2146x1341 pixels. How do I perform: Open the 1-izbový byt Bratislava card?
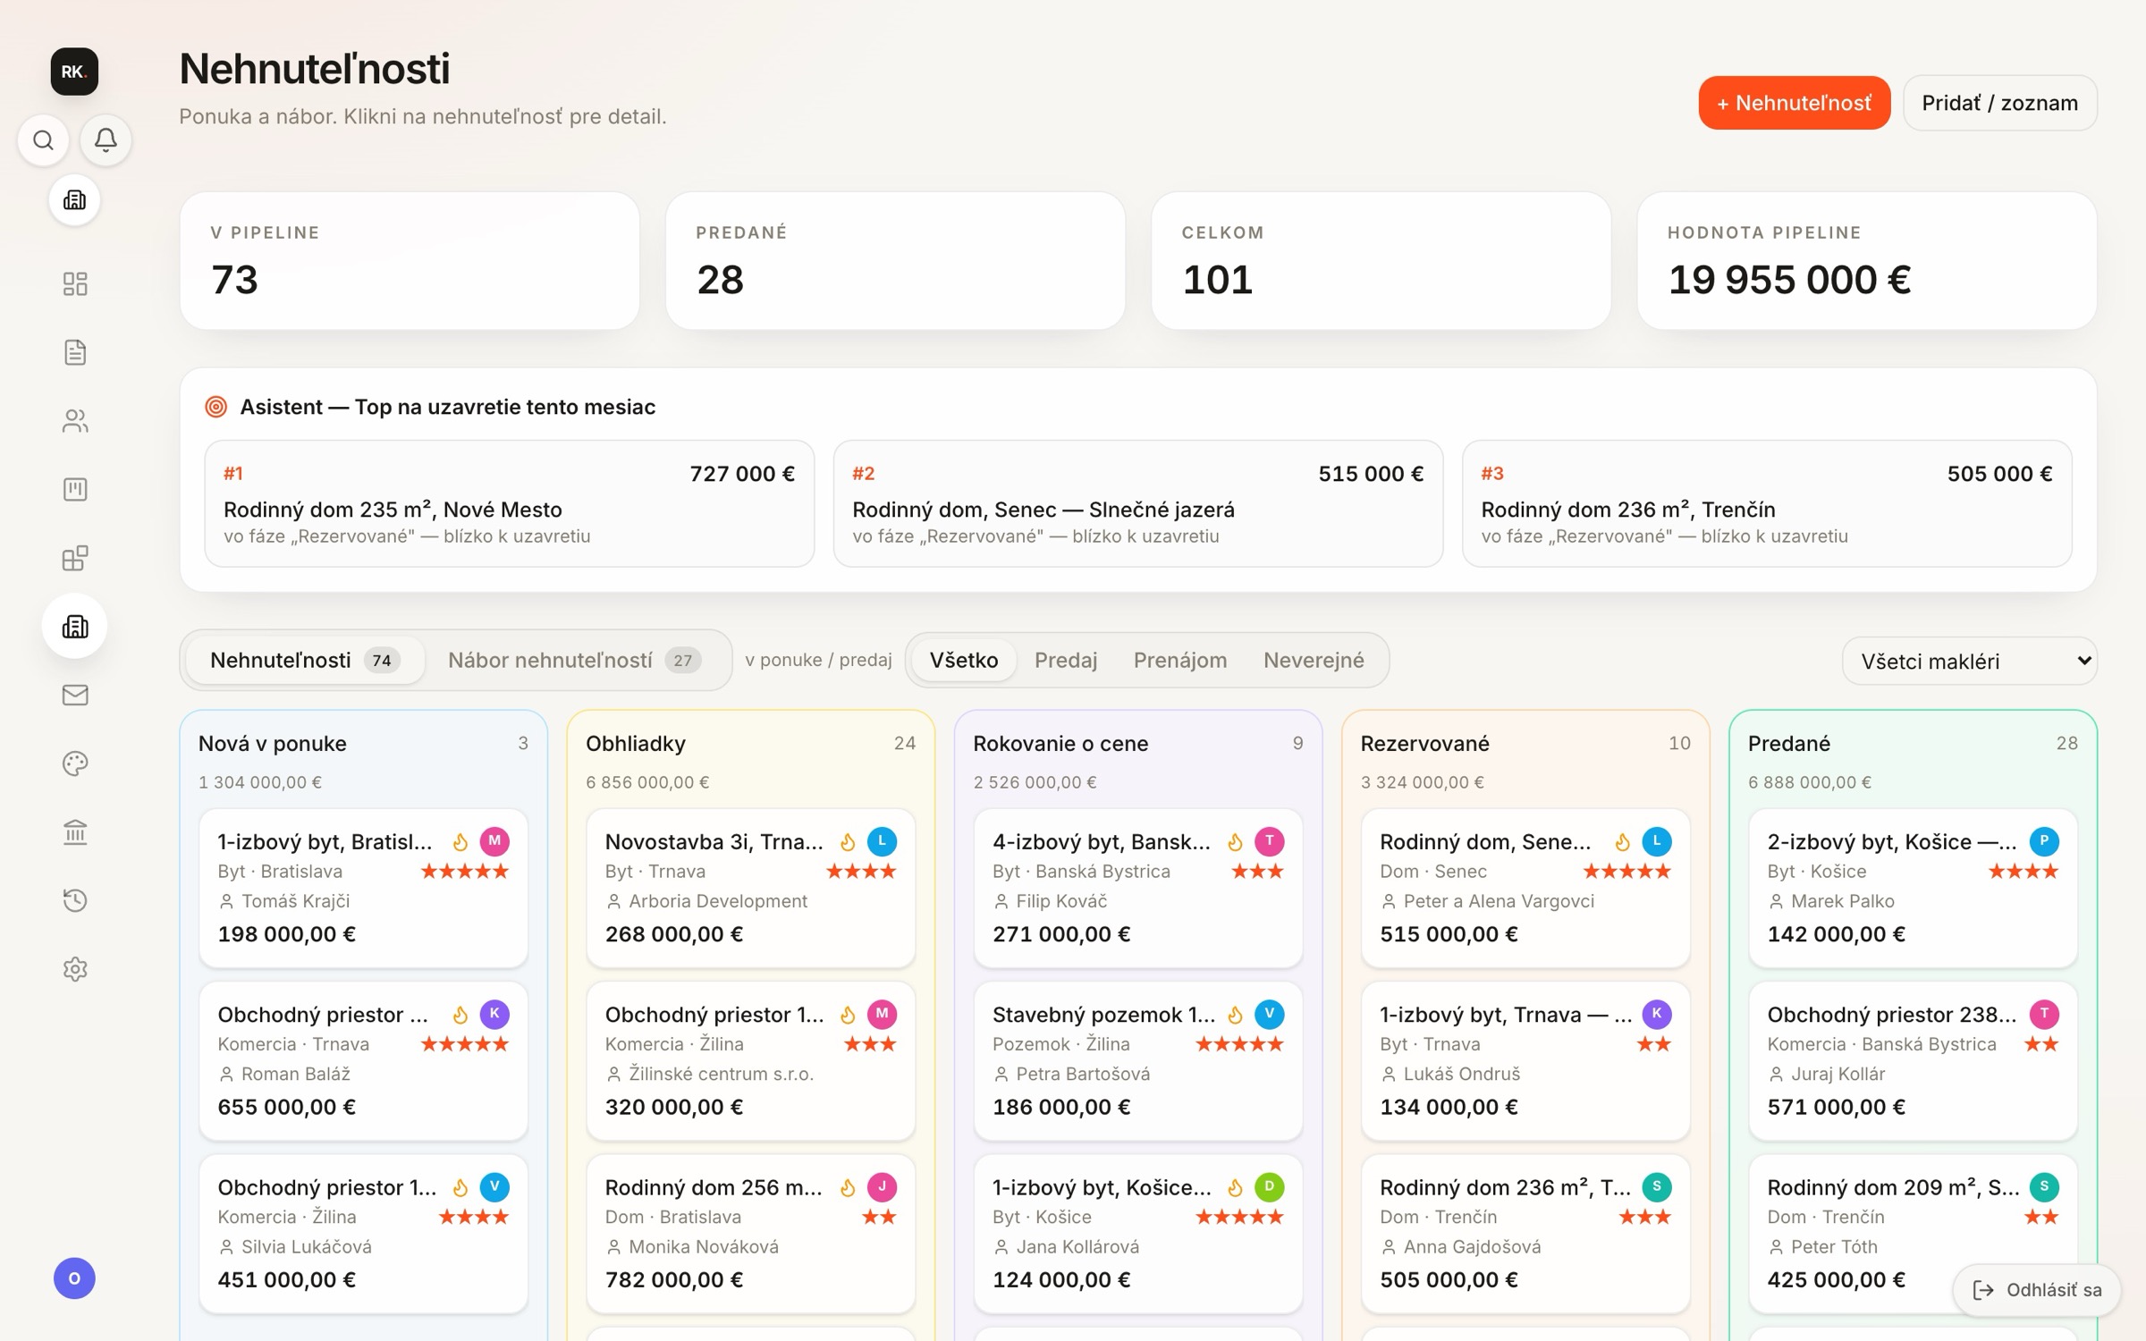pyautogui.click(x=363, y=888)
